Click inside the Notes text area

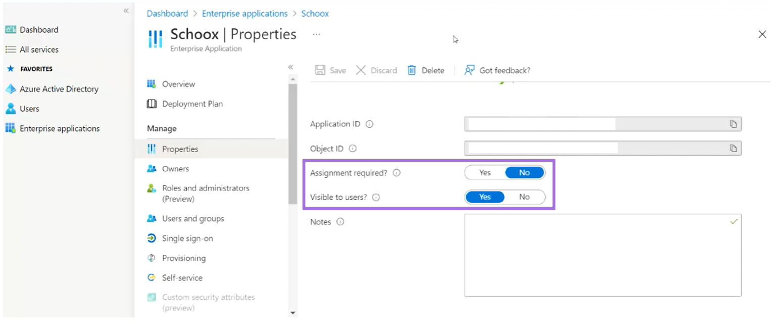[x=603, y=255]
